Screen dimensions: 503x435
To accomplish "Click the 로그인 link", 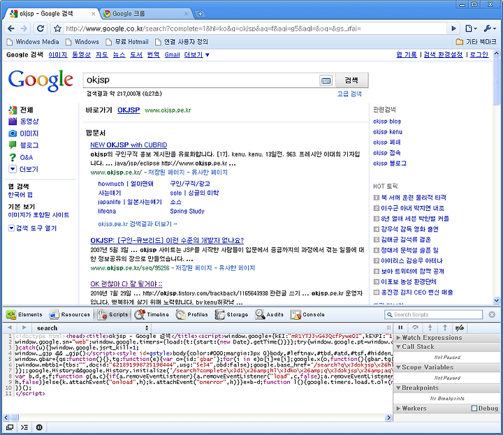I will click(479, 55).
